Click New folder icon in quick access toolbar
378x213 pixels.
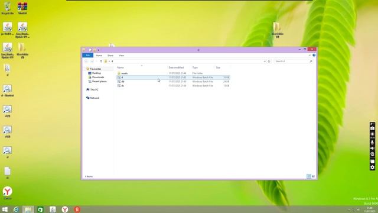click(x=94, y=50)
